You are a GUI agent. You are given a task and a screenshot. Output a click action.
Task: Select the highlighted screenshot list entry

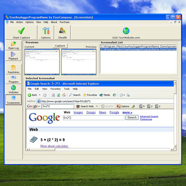pos(138,49)
